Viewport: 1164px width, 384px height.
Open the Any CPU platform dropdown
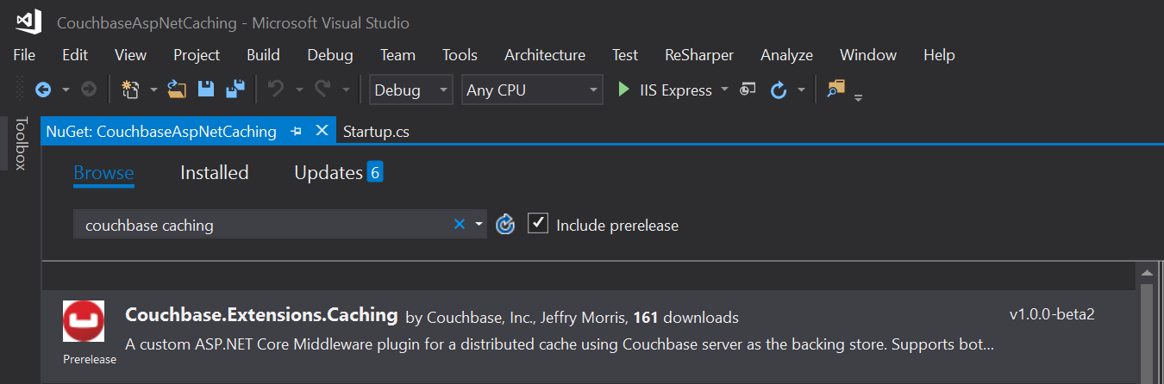pos(532,90)
